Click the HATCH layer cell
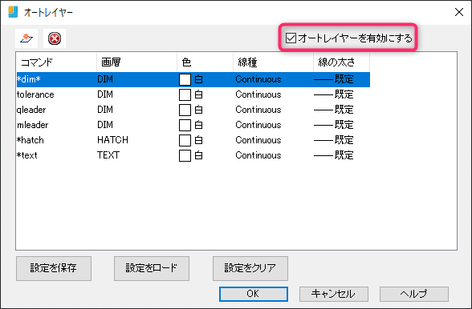472x309 pixels. pyautogui.click(x=112, y=140)
